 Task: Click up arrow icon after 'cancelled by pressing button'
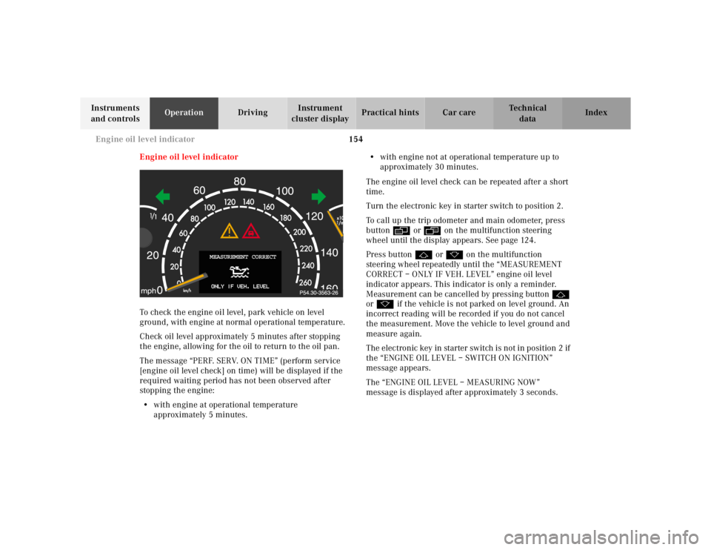click(561, 294)
